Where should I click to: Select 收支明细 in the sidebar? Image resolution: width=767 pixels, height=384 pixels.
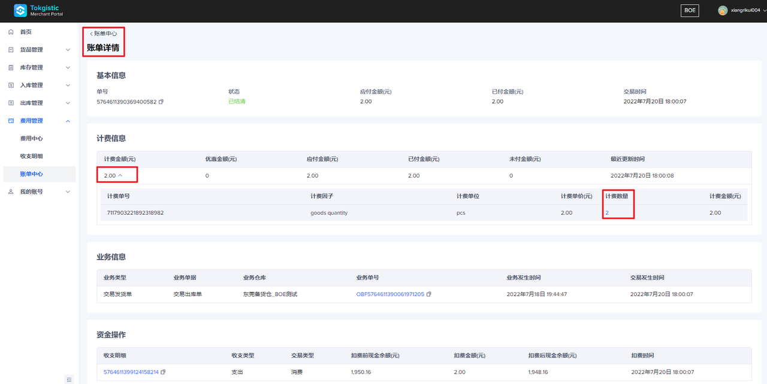tap(31, 156)
